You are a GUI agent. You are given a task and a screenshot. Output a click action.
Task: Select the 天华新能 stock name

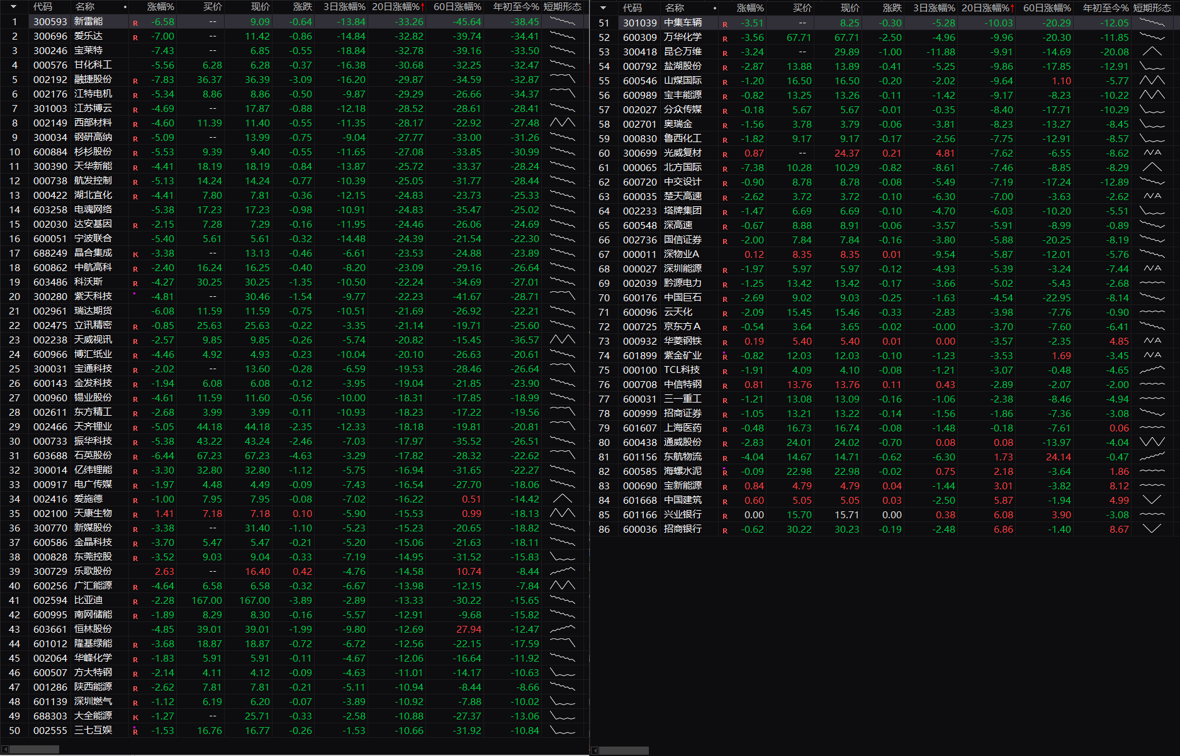click(x=93, y=166)
